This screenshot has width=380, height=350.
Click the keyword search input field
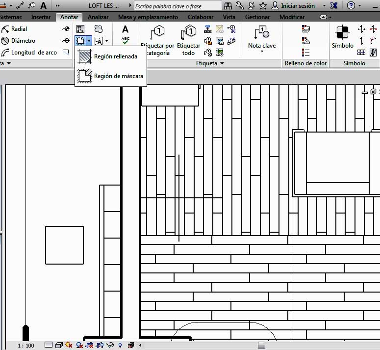coord(177,6)
